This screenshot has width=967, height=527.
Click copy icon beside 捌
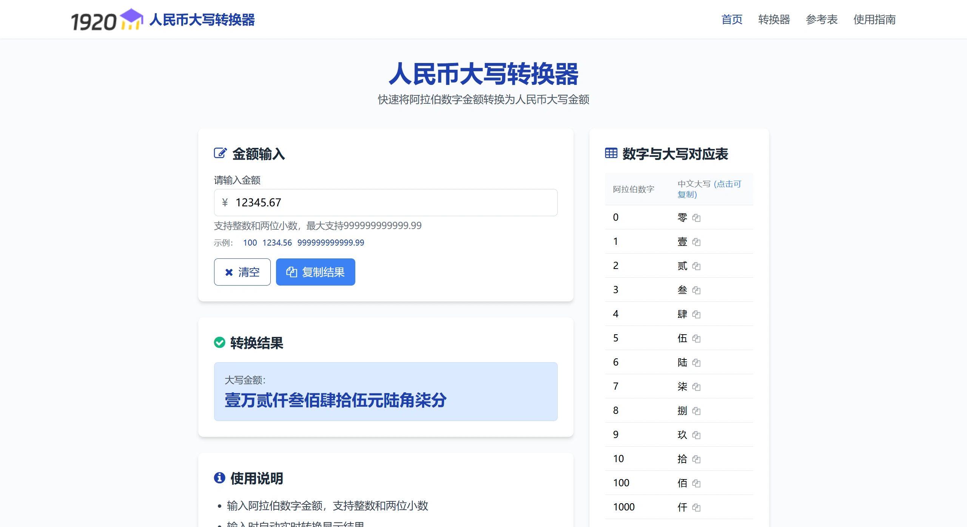click(696, 411)
